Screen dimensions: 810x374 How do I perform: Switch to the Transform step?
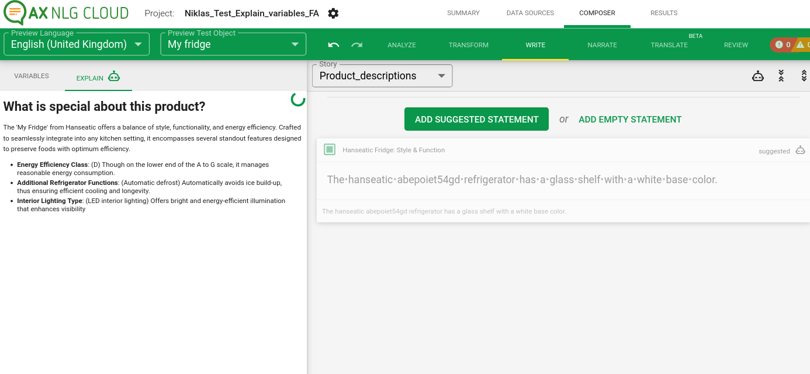pos(469,45)
